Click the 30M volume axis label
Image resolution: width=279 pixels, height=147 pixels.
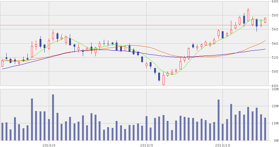pos(274,89)
